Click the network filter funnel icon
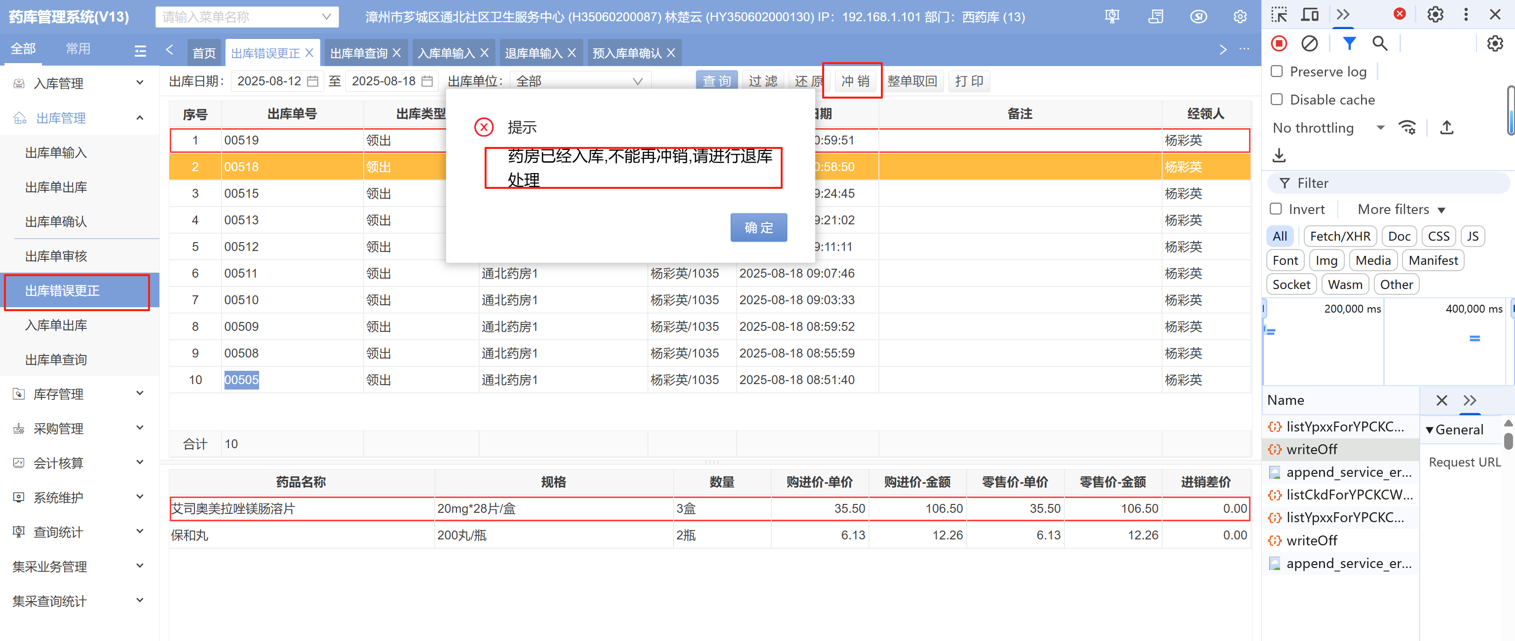The width and height of the screenshot is (1515, 641). [1349, 43]
